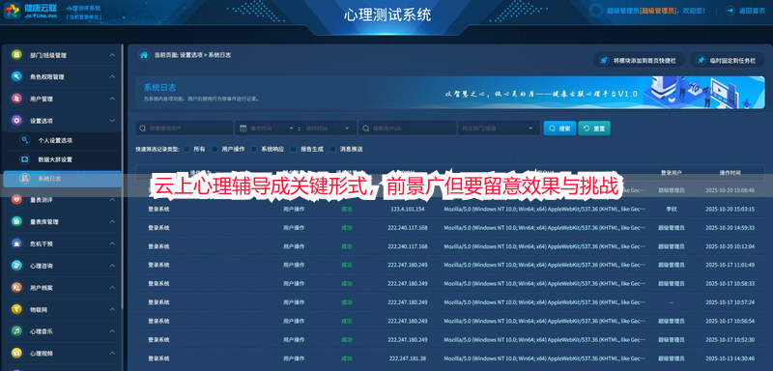Click the magnifier icon in 搜索使用用户 field

[142, 128]
